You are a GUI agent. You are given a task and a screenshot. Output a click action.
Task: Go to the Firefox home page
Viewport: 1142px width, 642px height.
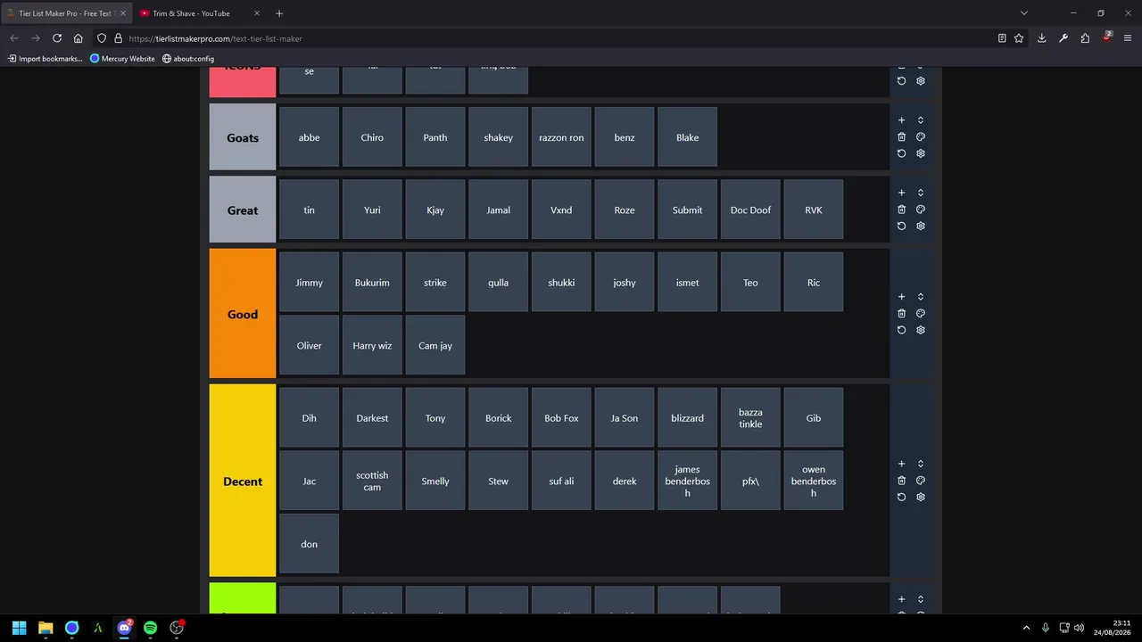coord(79,38)
